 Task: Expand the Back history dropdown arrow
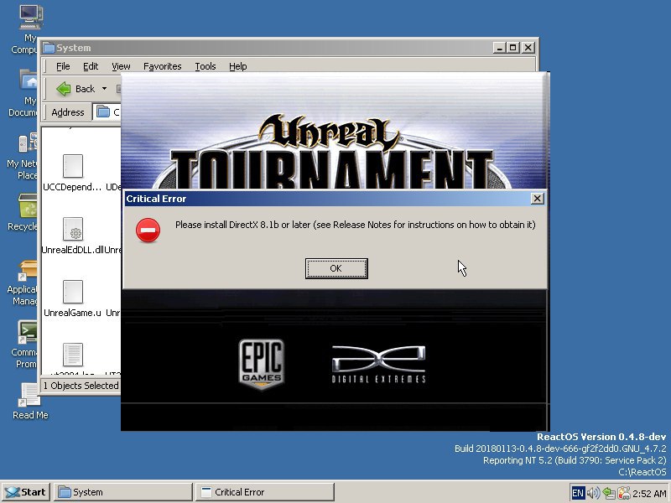tap(104, 89)
